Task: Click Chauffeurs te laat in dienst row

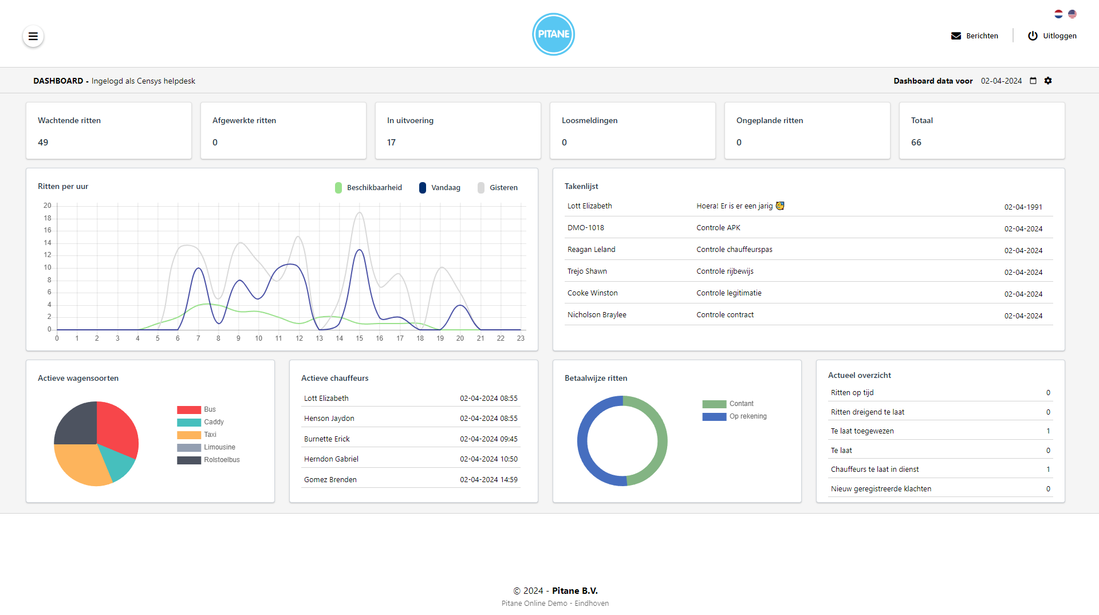Action: 940,470
